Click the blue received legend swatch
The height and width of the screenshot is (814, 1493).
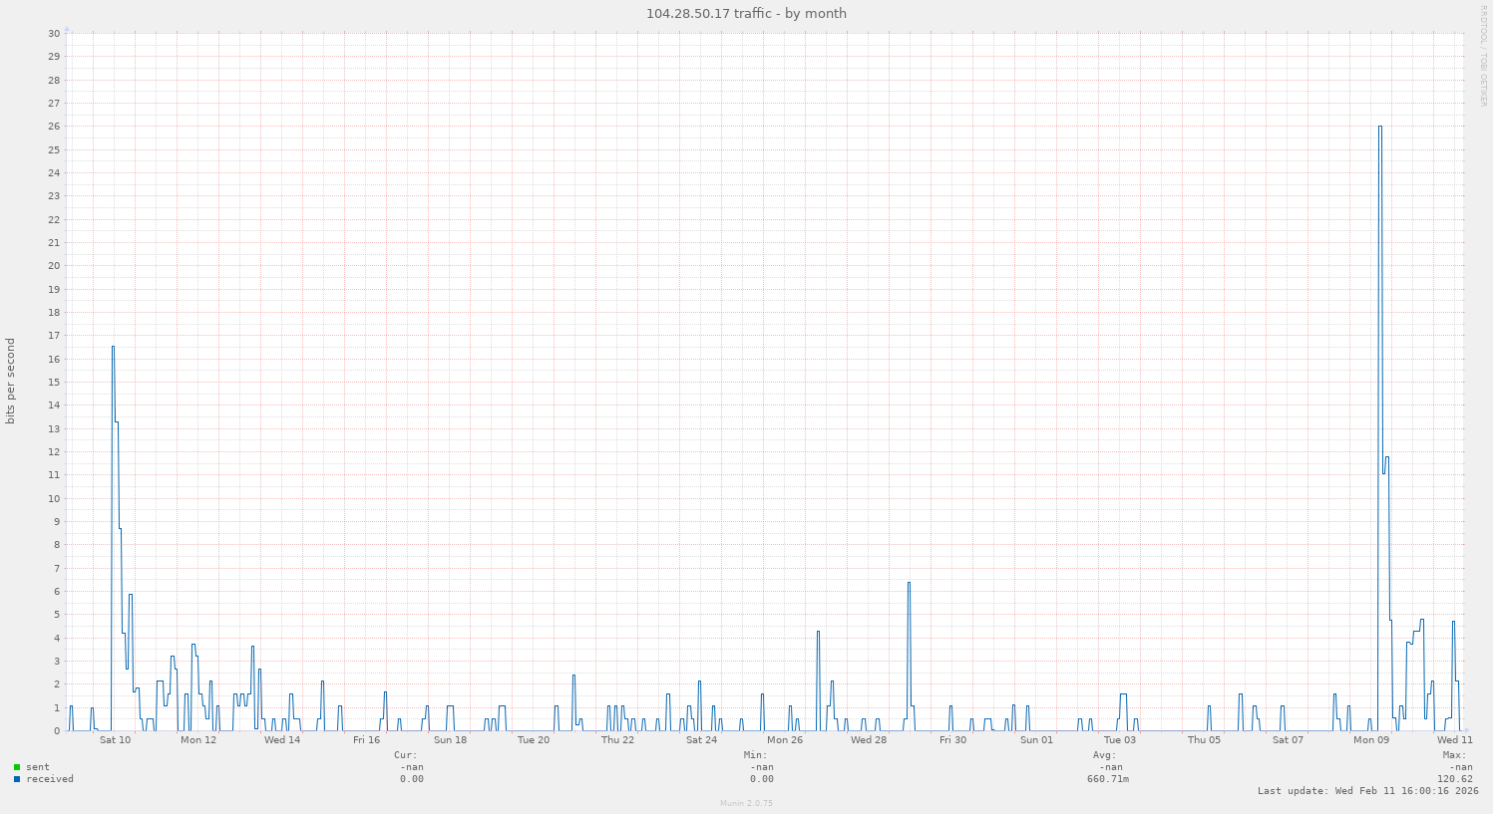(17, 779)
